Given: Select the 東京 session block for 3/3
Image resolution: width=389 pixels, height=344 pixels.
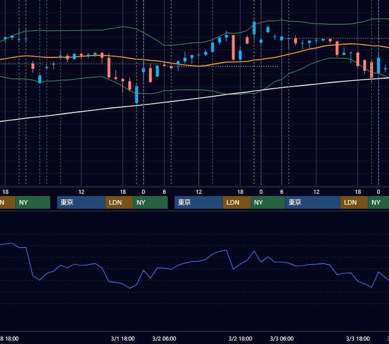Looking at the screenshot, I should [313, 202].
